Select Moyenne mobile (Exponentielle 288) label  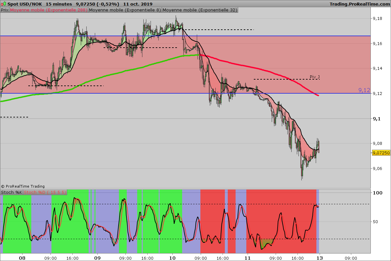point(49,10)
